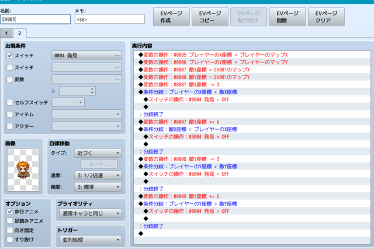Enable the 変数 condition checkbox

10,79
